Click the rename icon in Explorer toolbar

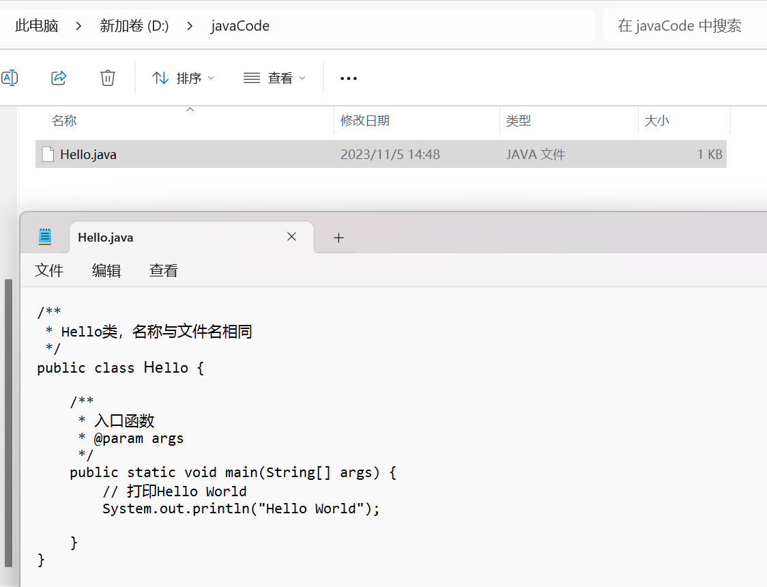click(x=9, y=78)
